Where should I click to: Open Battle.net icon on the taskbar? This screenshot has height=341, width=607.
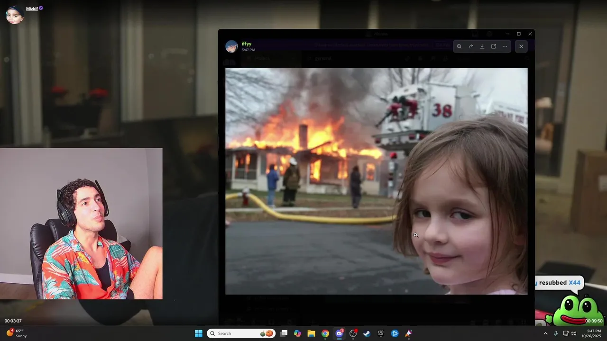395,333
